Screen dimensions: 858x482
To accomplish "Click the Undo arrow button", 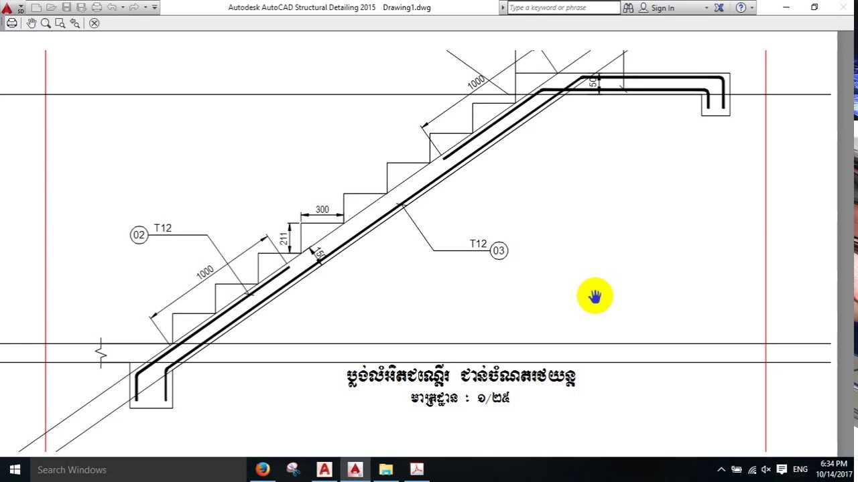I will pyautogui.click(x=111, y=7).
